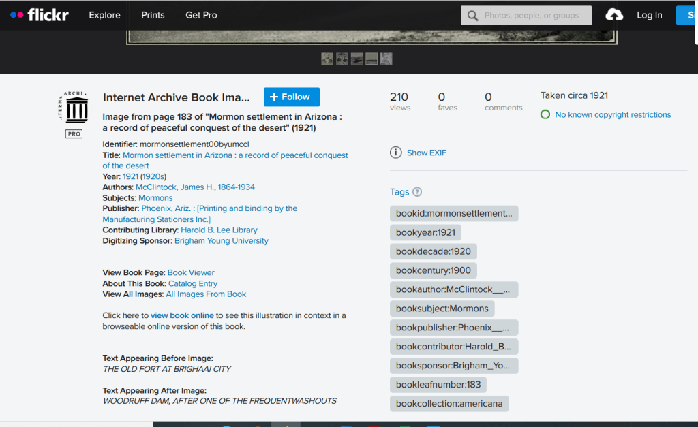Select the last thumbnail under the photo
Image resolution: width=698 pixels, height=427 pixels.
click(x=386, y=59)
